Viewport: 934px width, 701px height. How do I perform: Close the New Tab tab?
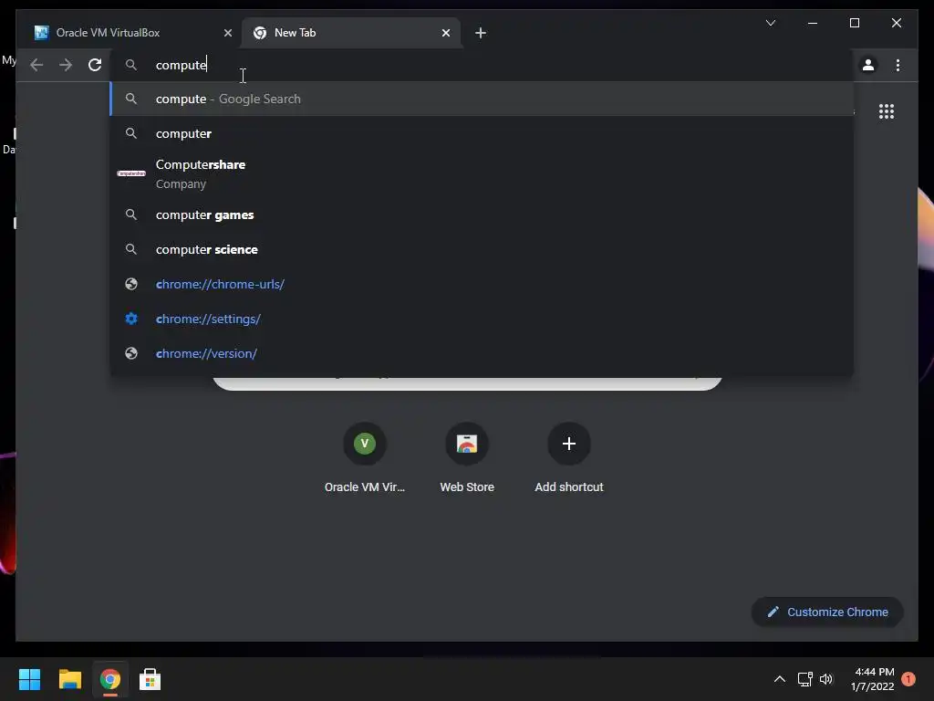pos(445,33)
